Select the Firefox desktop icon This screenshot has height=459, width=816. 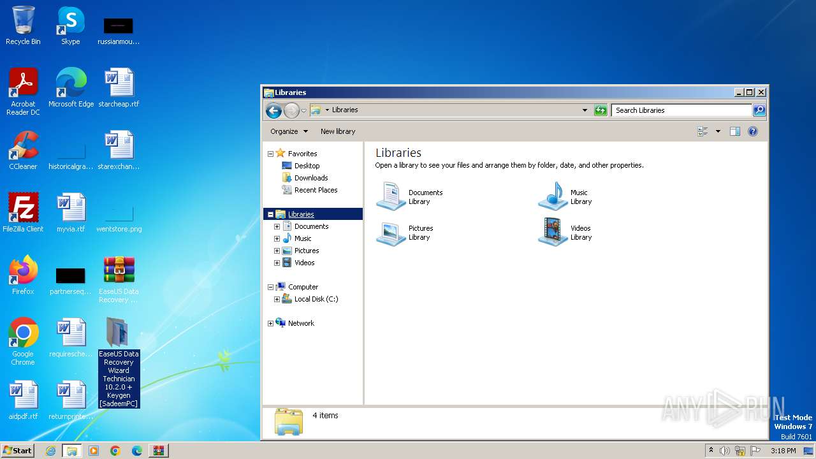click(23, 275)
